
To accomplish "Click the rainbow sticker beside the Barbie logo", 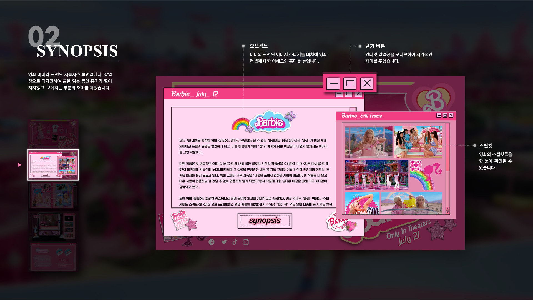I will pos(240,124).
